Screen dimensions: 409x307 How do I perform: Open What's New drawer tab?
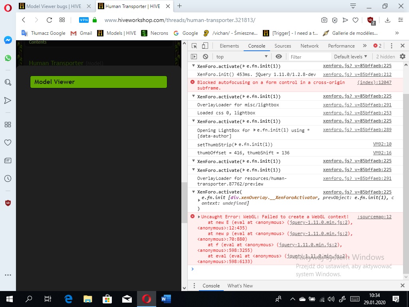(240, 285)
